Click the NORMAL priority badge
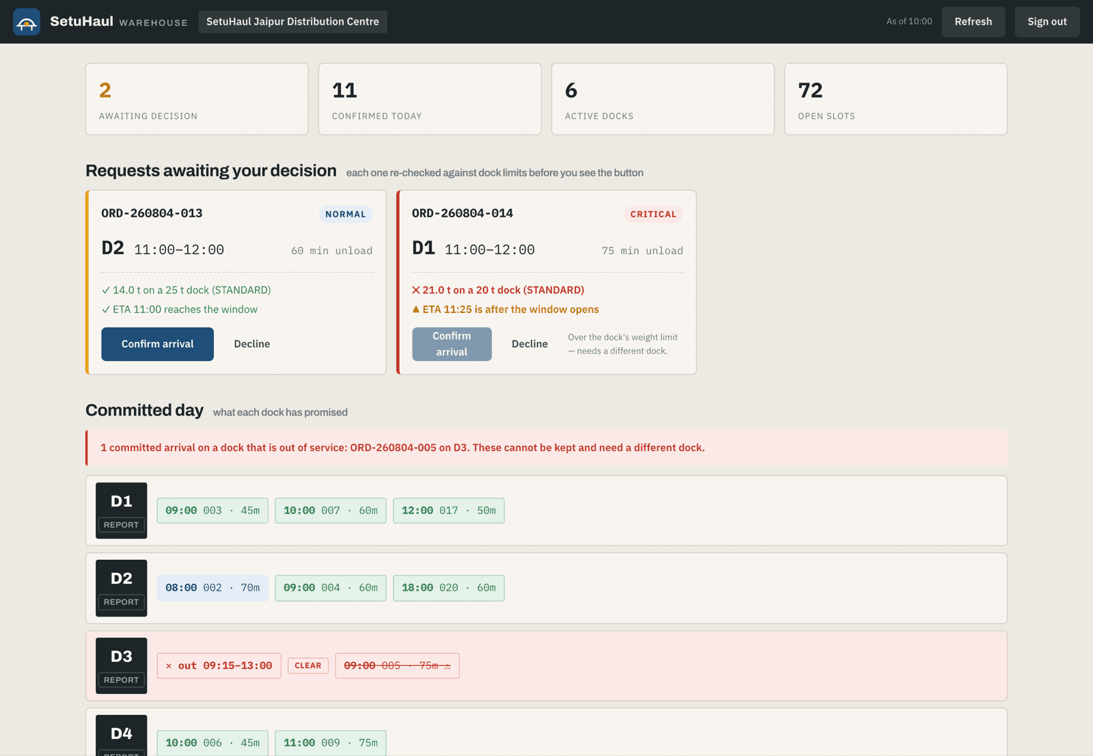This screenshot has width=1093, height=756. point(346,214)
